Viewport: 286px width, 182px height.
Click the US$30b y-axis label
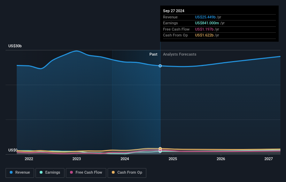15,46
